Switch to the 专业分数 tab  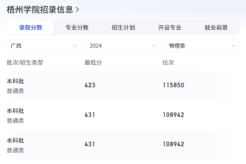coord(77,28)
